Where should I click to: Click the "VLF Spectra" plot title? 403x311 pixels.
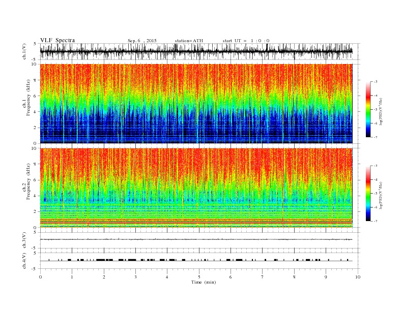[57, 40]
